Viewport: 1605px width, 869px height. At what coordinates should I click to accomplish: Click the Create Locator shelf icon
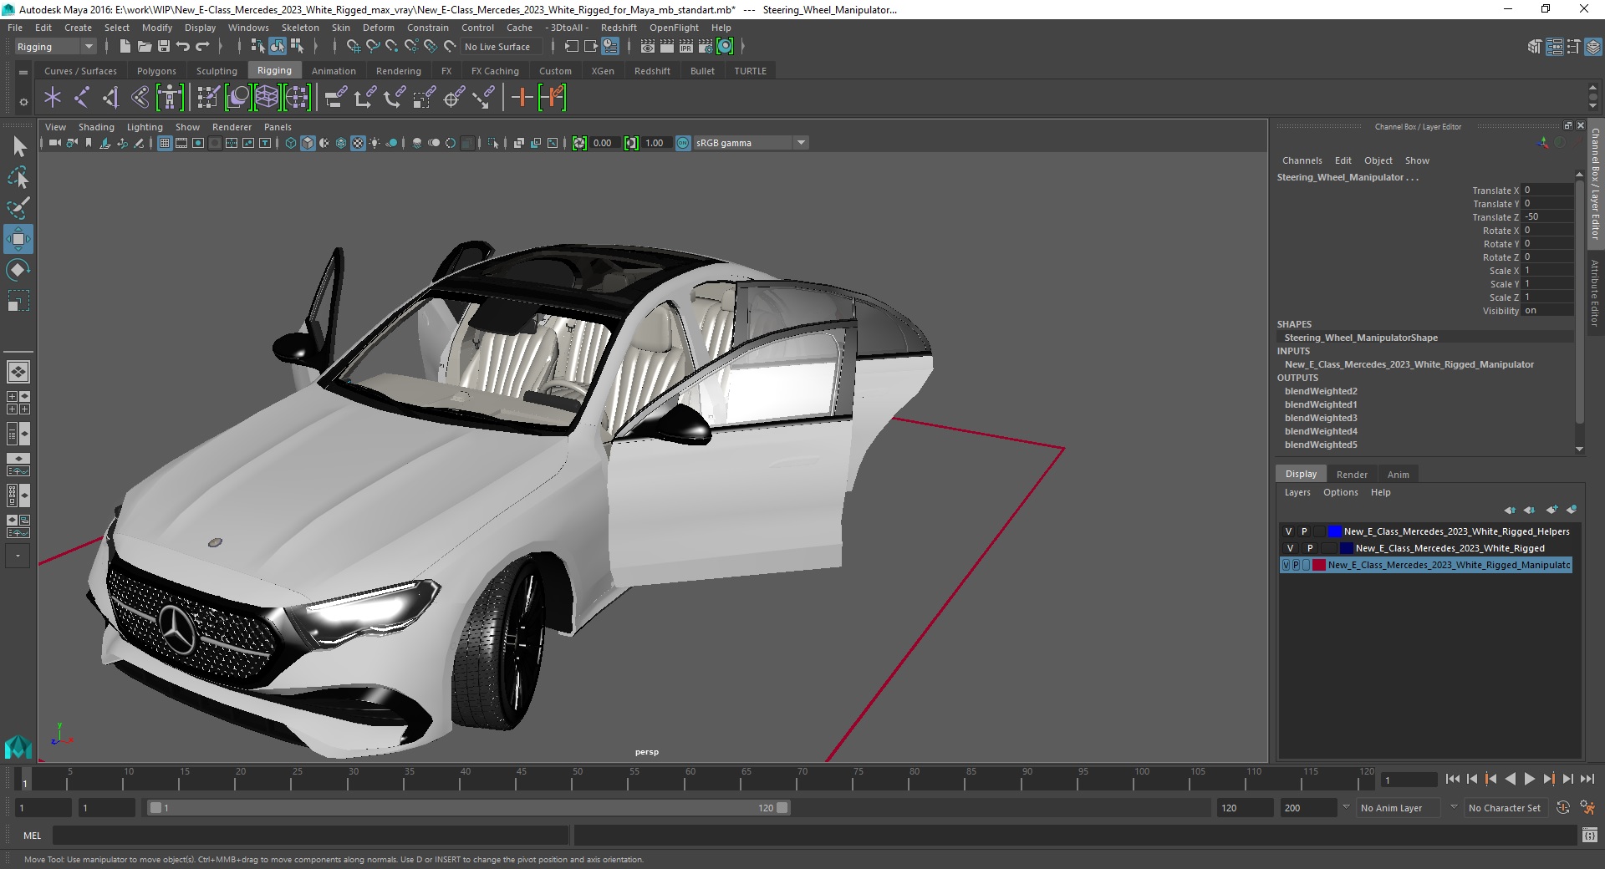(53, 98)
